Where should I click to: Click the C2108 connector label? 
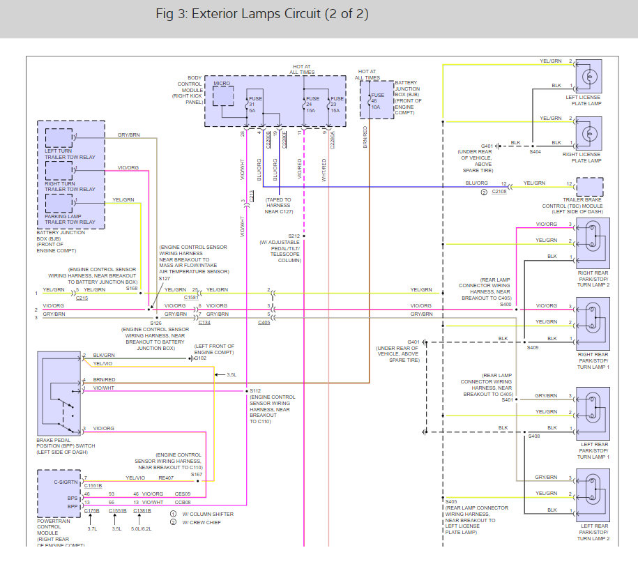click(x=499, y=192)
